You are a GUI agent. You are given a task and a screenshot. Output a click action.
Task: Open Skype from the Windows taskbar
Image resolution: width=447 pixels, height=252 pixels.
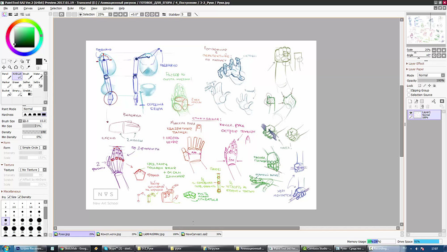pos(118,248)
